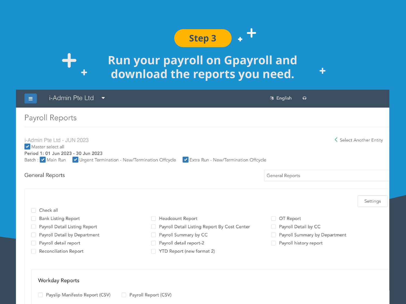Disable the Main Run batch checkbox
The image size is (406, 304).
pyautogui.click(x=43, y=160)
